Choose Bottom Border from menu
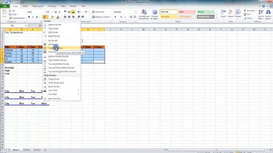 pos(61,25)
